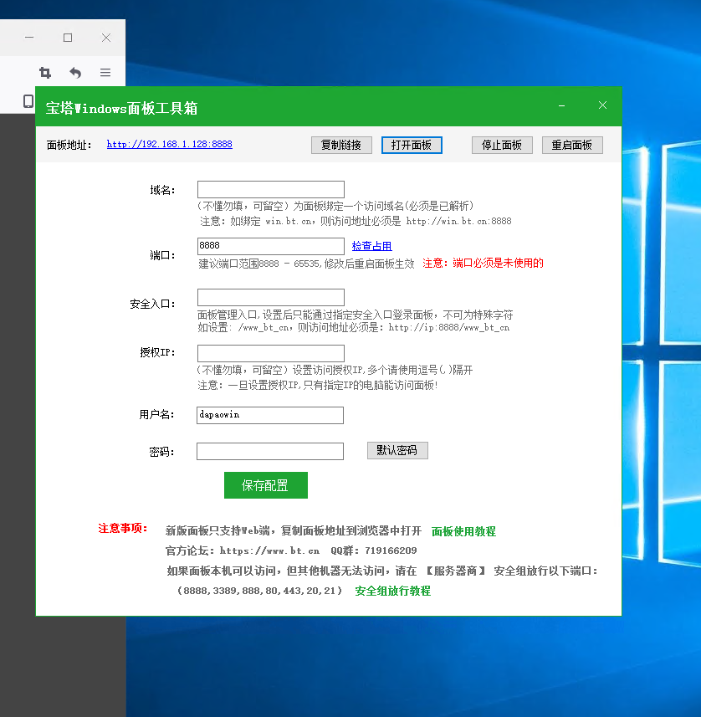This screenshot has height=717, width=701.
Task: Click the title text 宝塔Windows面板工具箱
Action: click(x=121, y=109)
